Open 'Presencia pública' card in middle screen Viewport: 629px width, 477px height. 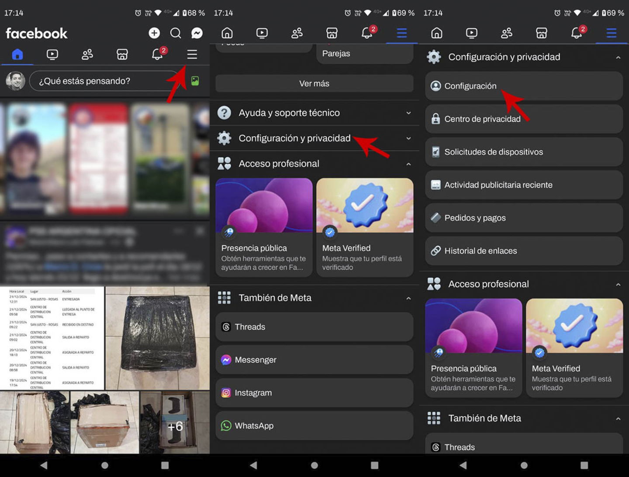pyautogui.click(x=264, y=227)
